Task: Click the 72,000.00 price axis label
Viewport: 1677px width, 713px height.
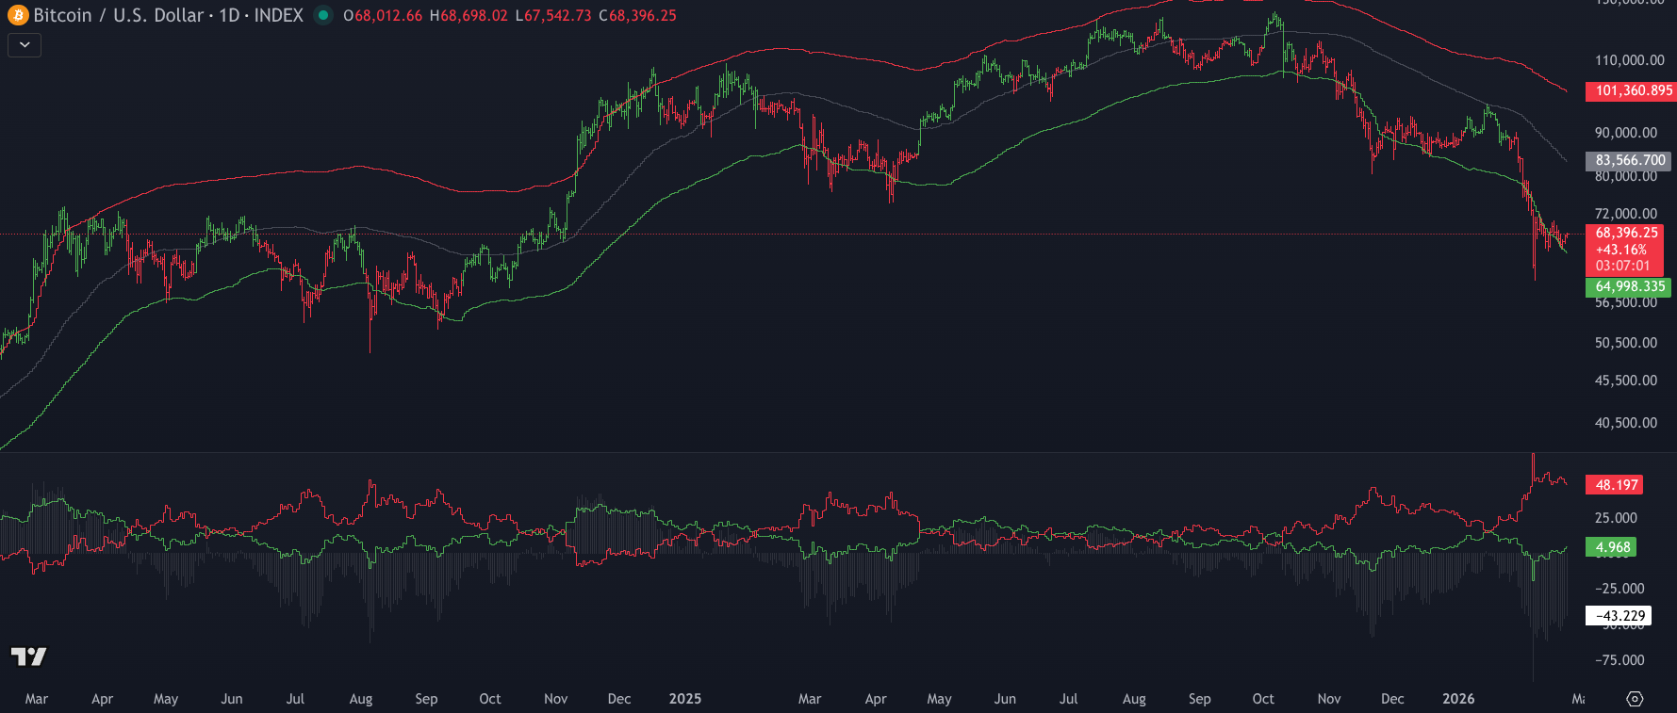Action: pos(1626,214)
